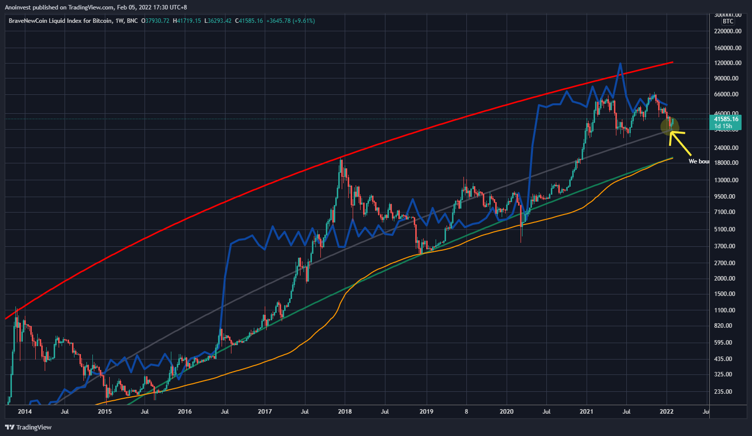Image resolution: width=752 pixels, height=436 pixels.
Task: Click the 3700.00 price axis label
Action: [x=725, y=246]
